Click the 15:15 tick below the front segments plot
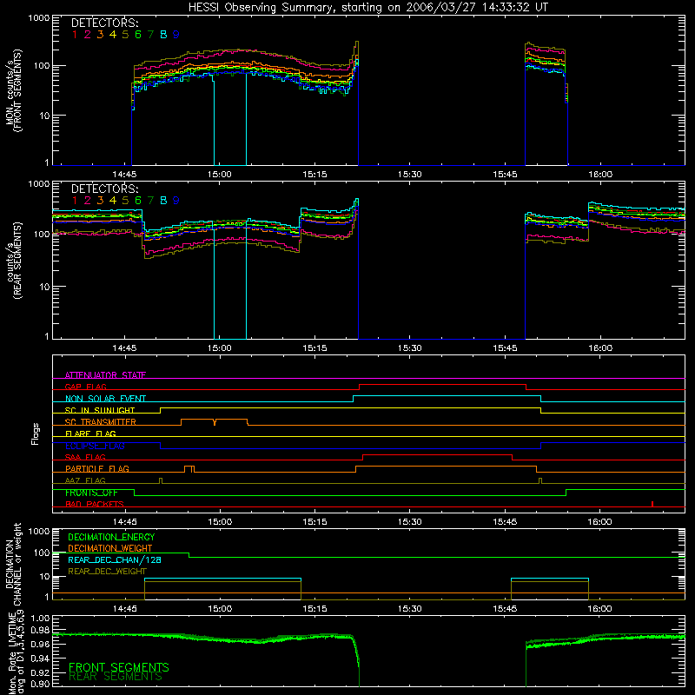 [314, 175]
